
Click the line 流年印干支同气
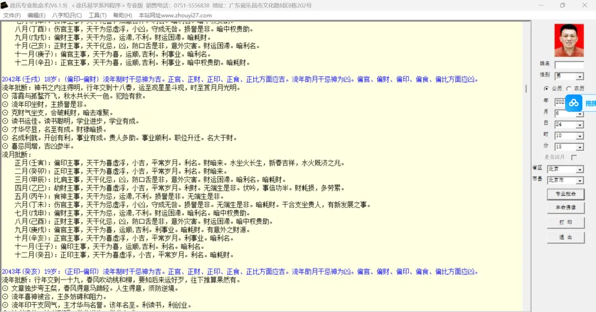point(97,305)
